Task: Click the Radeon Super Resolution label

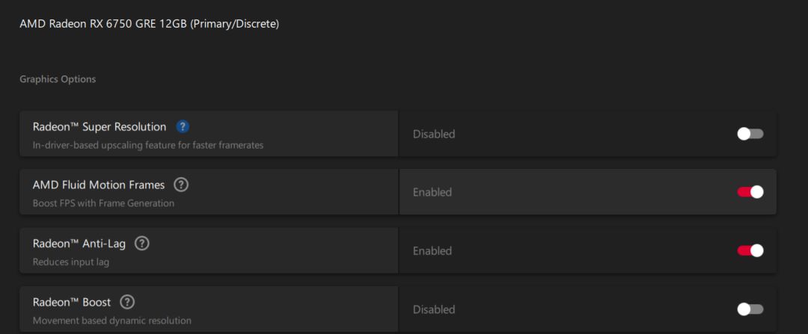Action: click(x=100, y=127)
